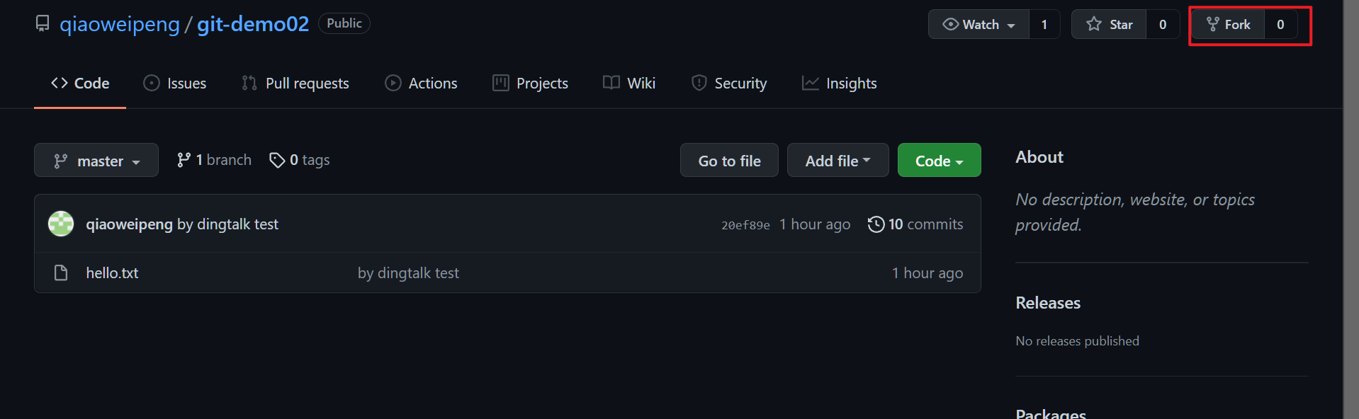1359x419 pixels.
Task: Go to the Insights tab
Action: 840,84
